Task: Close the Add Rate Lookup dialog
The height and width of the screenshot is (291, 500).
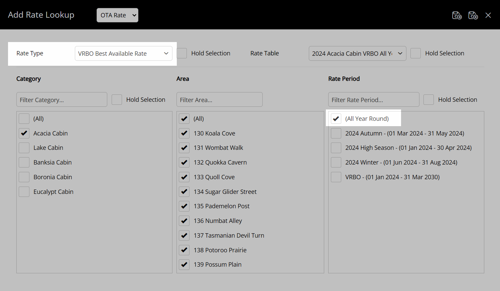Action: tap(488, 15)
